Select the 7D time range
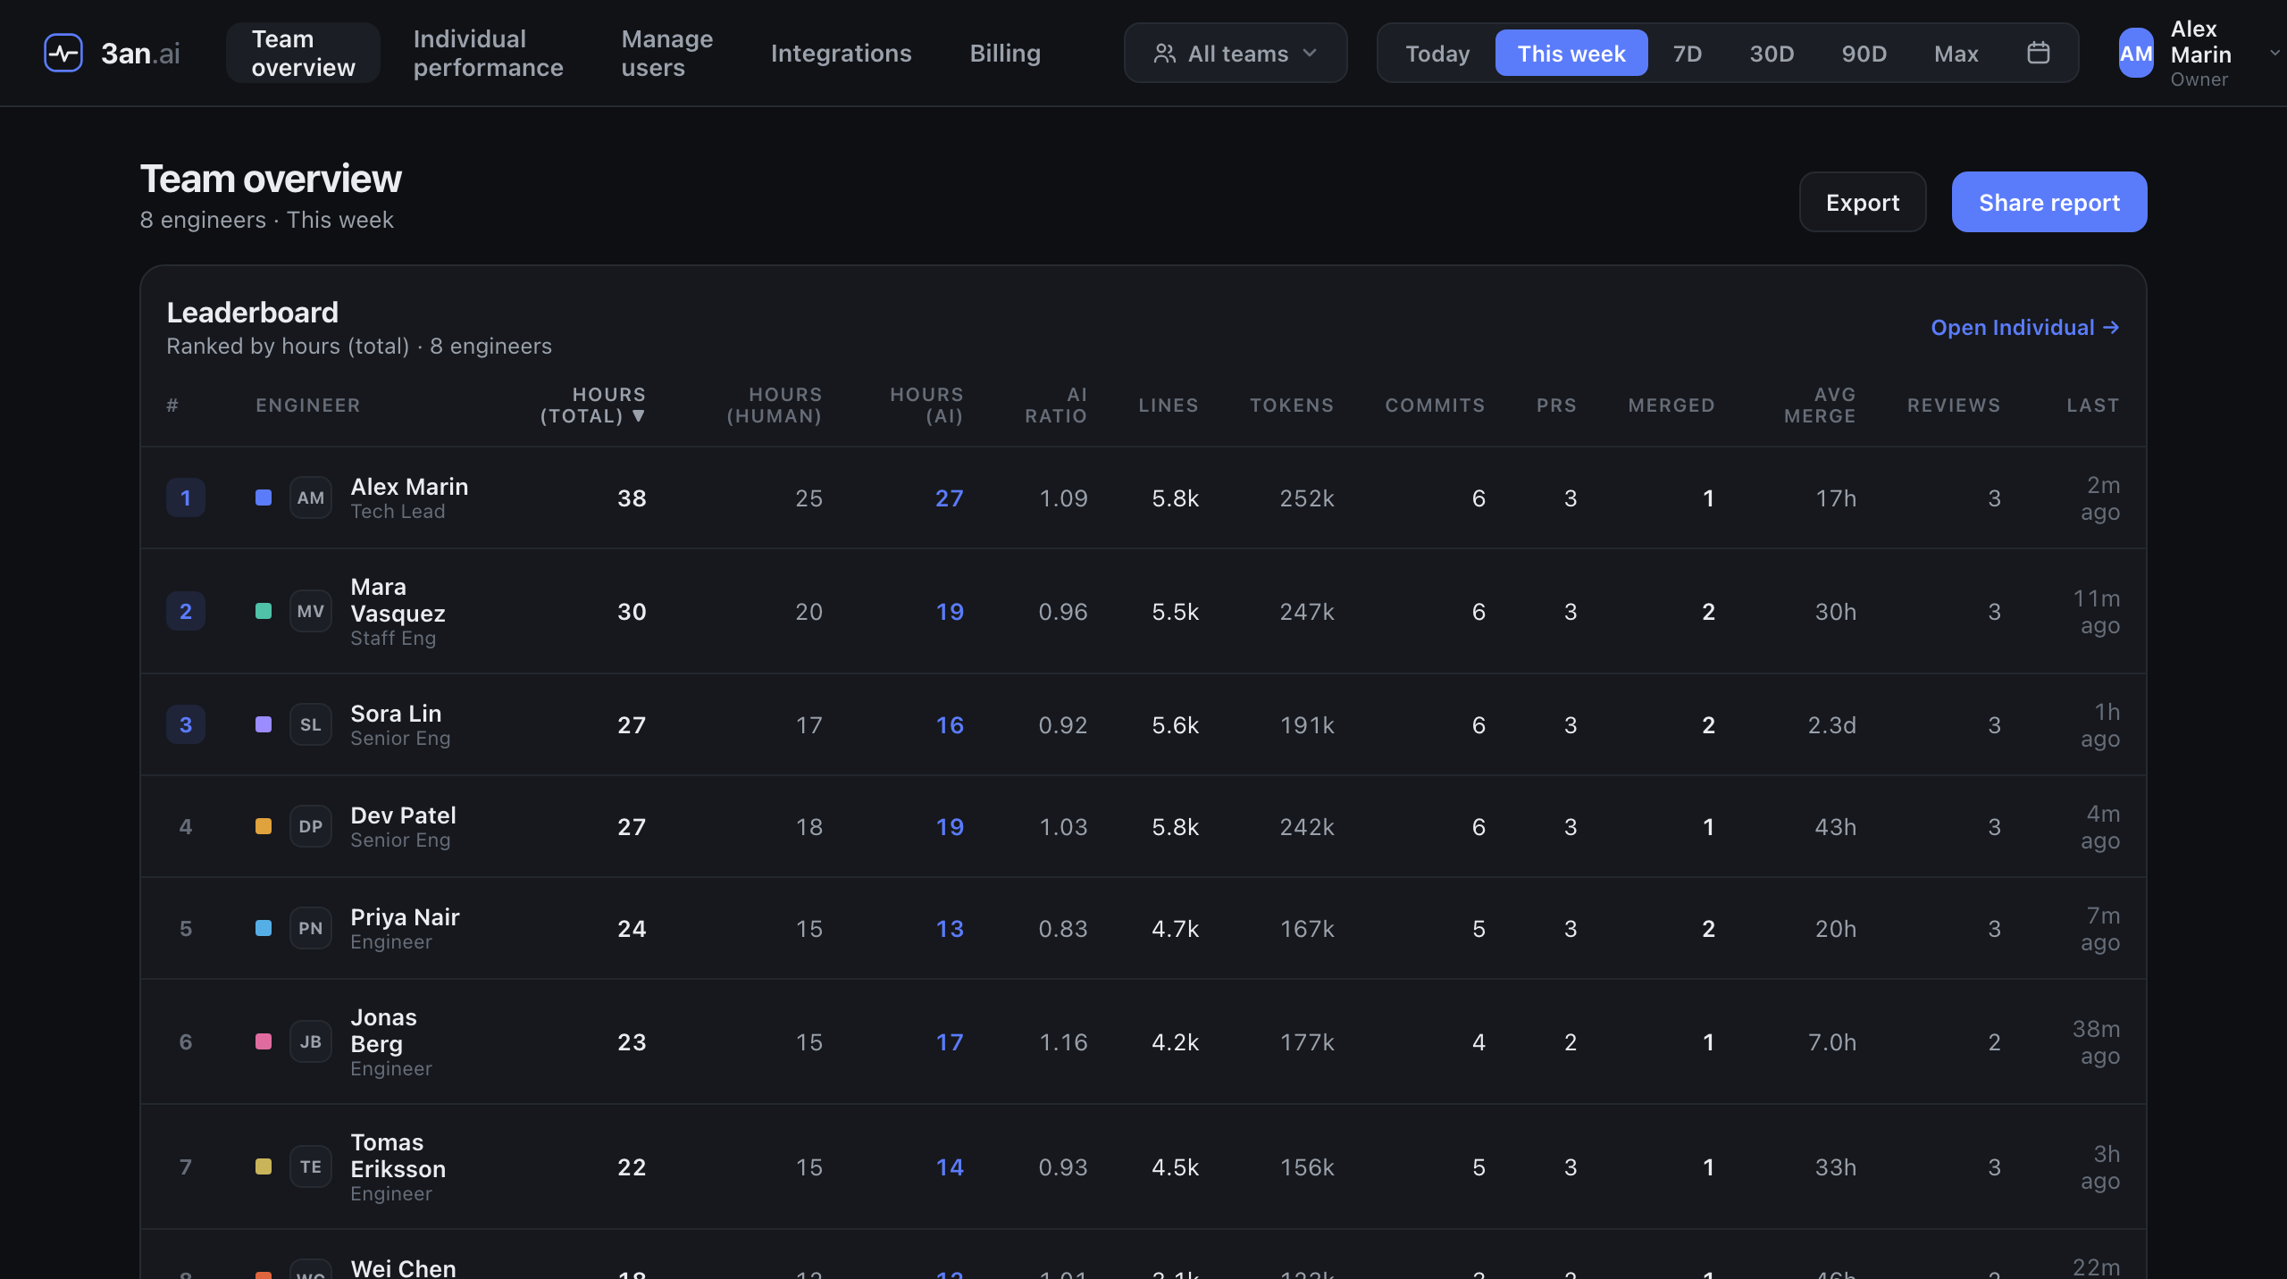2287x1279 pixels. pyautogui.click(x=1687, y=53)
